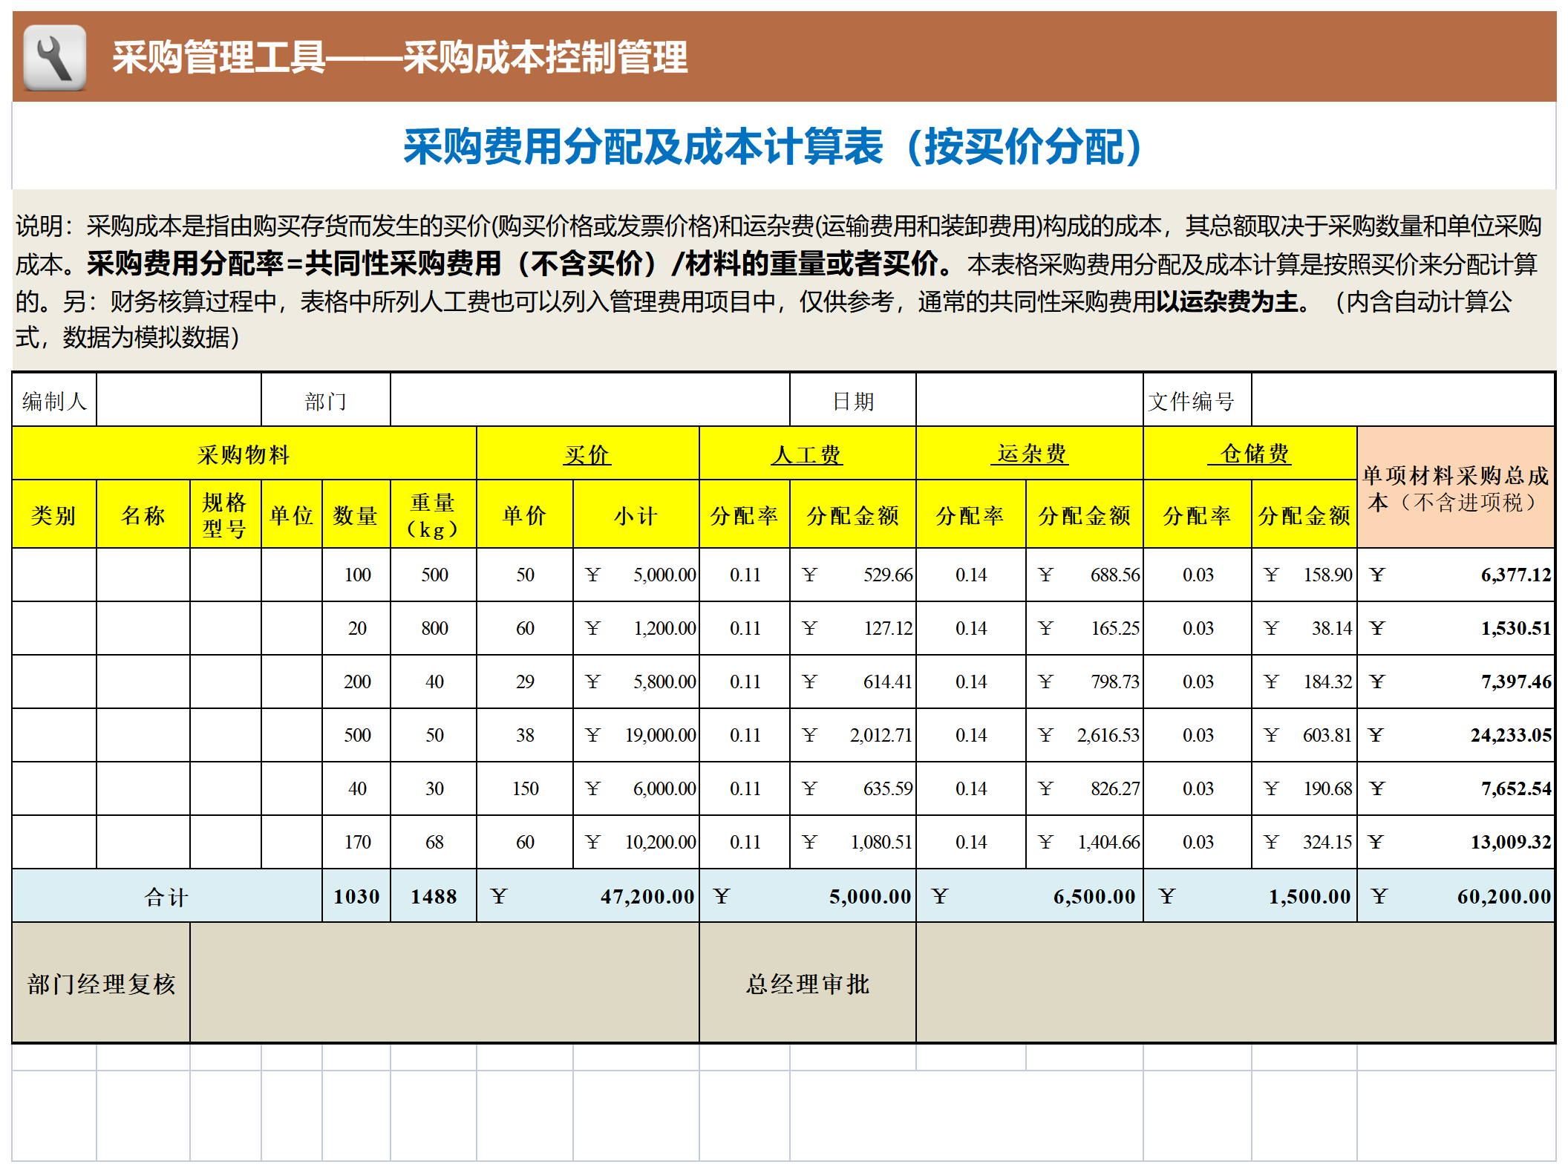Click the freight amount cell 1,404.66

tap(1085, 842)
